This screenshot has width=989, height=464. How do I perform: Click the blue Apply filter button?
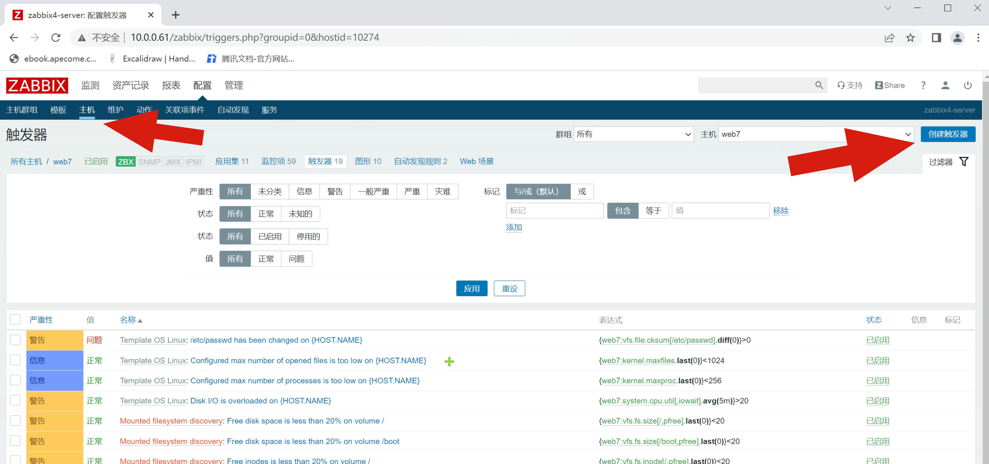tap(471, 288)
